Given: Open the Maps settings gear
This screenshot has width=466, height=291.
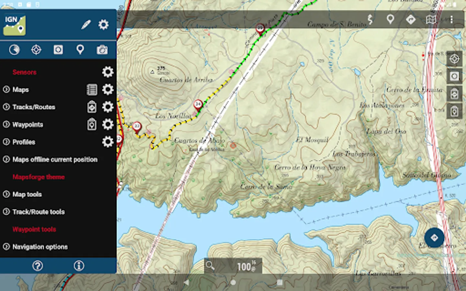Looking at the screenshot, I should pos(108,89).
